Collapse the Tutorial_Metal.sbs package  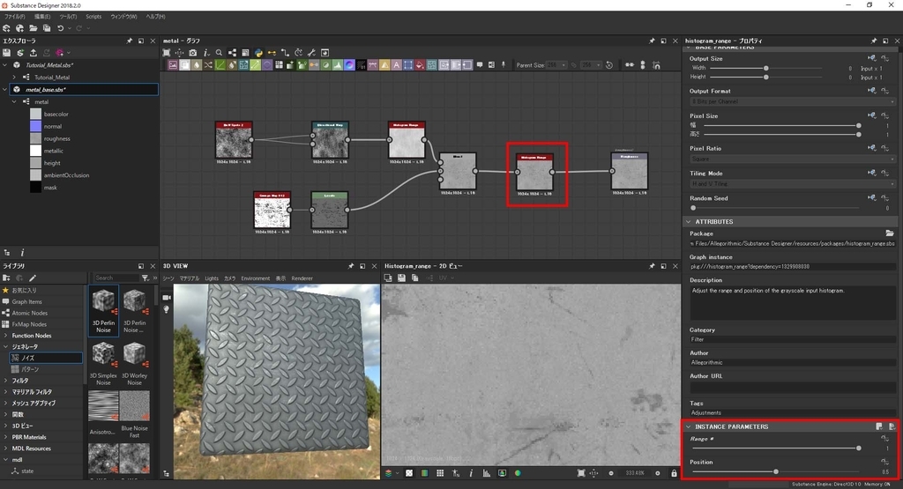click(x=6, y=65)
